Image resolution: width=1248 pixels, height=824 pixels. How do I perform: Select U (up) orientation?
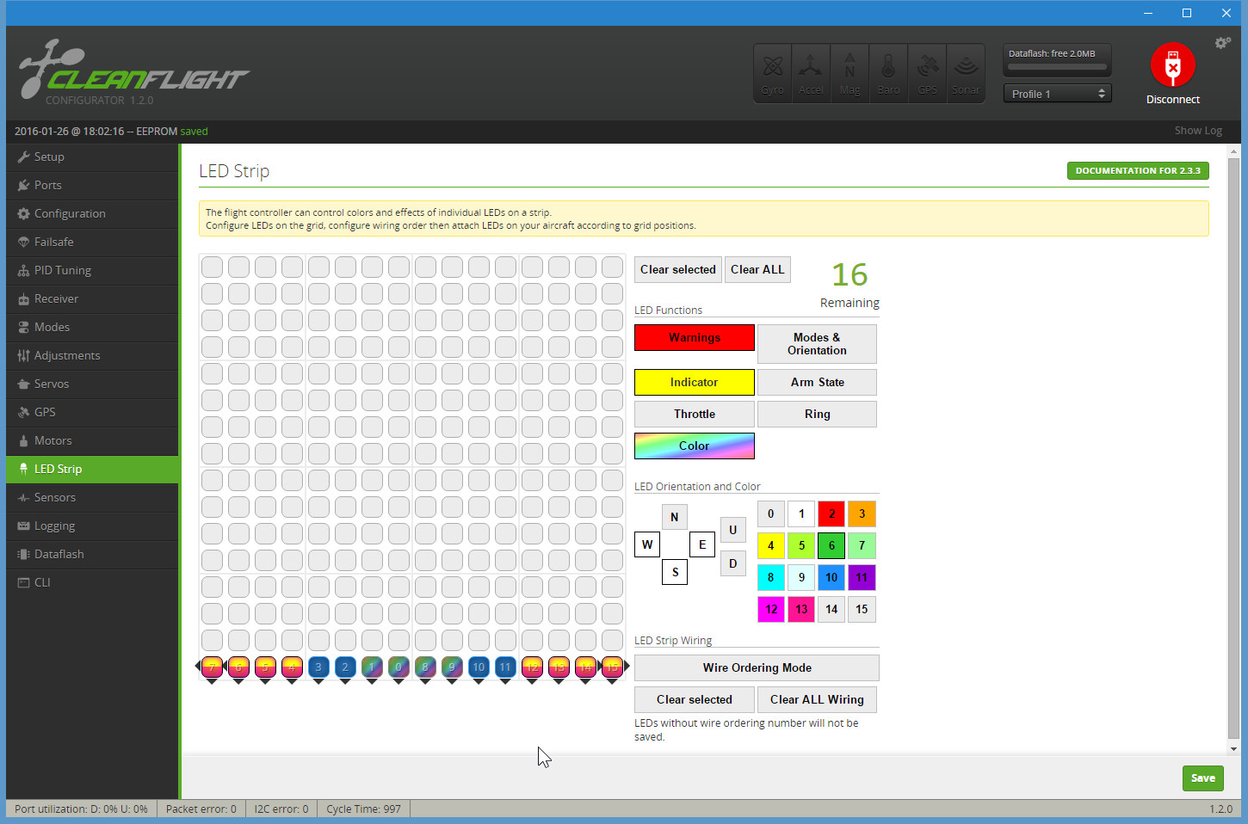(x=733, y=530)
